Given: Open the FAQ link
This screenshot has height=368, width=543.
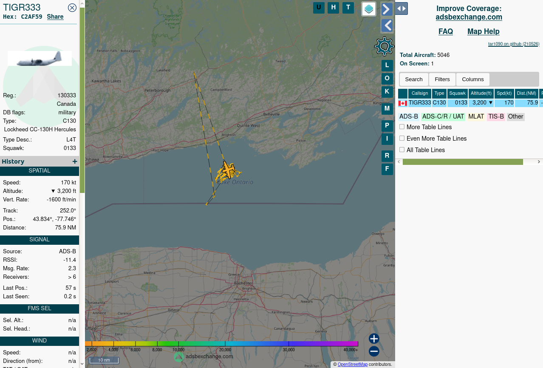Looking at the screenshot, I should (x=446, y=31).
